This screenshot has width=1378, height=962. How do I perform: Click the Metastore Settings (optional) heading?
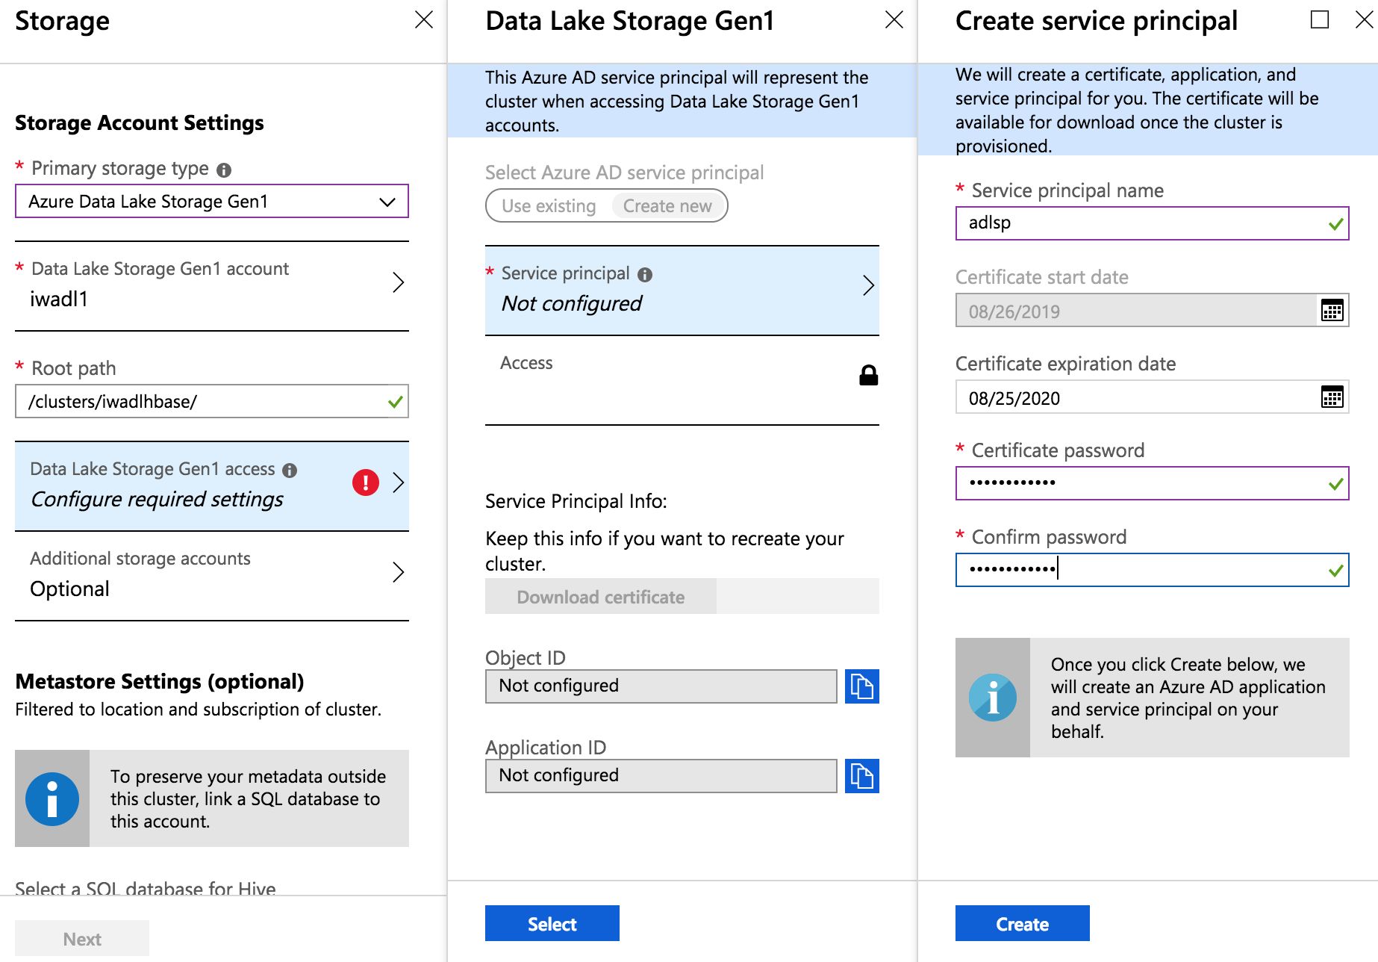pyautogui.click(x=160, y=681)
